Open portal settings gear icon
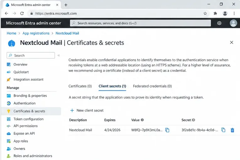240x160 pixels. coord(219,23)
